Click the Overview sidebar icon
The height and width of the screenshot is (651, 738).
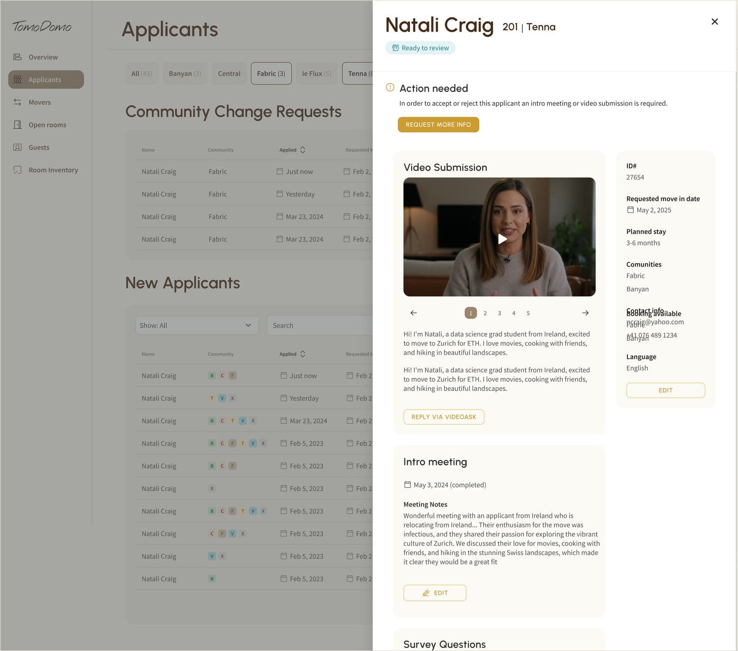pyautogui.click(x=18, y=57)
